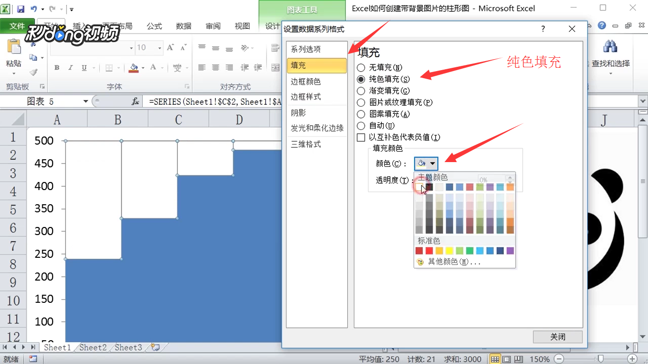This screenshot has height=364, width=648.
Task: Select the 纯色填充 solid fill radio button
Action: tap(361, 79)
